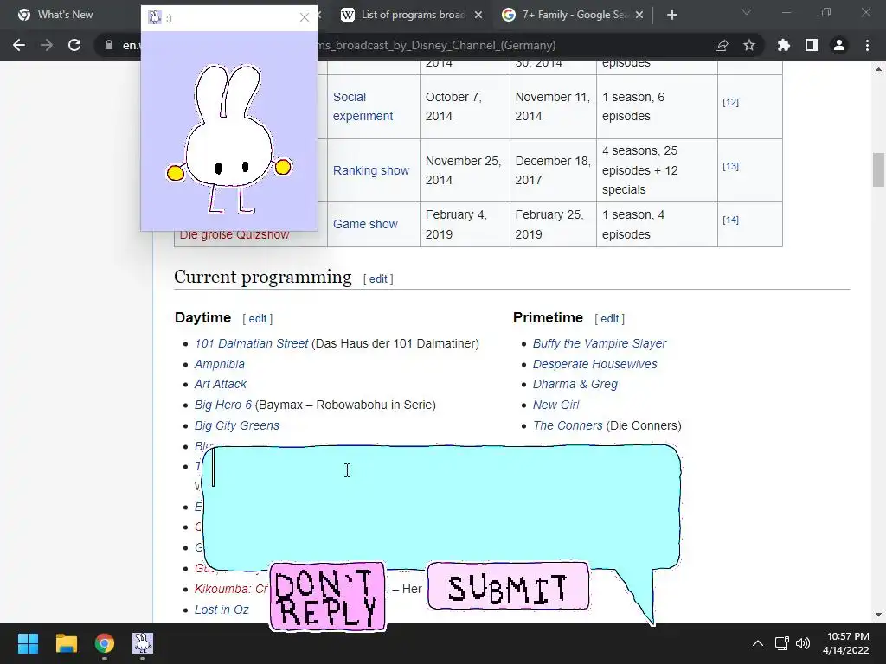Click the Chrome taskbar icon
Image resolution: width=886 pixels, height=664 pixels.
(x=105, y=643)
